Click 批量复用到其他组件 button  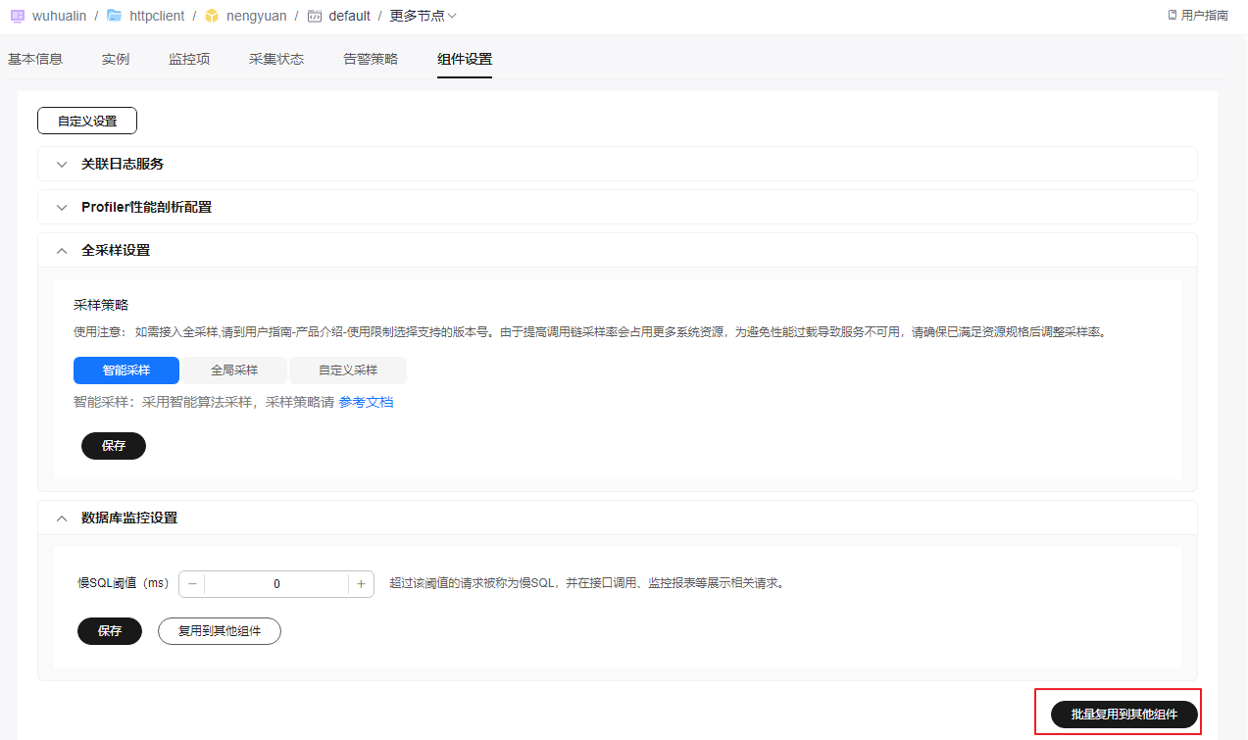coord(1123,715)
